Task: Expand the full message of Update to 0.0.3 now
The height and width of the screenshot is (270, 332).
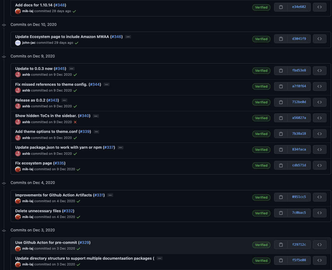Action: pyautogui.click(x=71, y=68)
